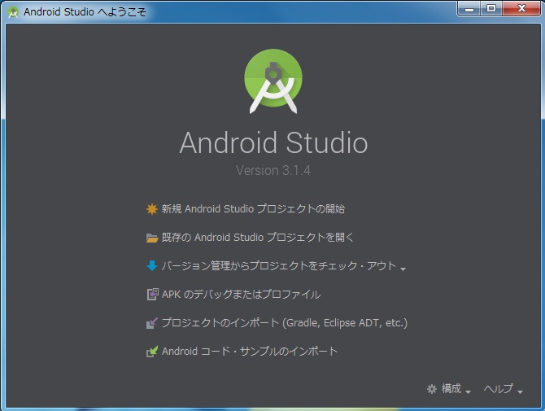Close the Android Studio welcome window
The width and height of the screenshot is (545, 411).
tap(521, 9)
